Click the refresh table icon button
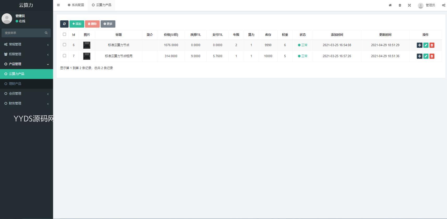Viewport: 447px width, 219px height. (x=64, y=24)
